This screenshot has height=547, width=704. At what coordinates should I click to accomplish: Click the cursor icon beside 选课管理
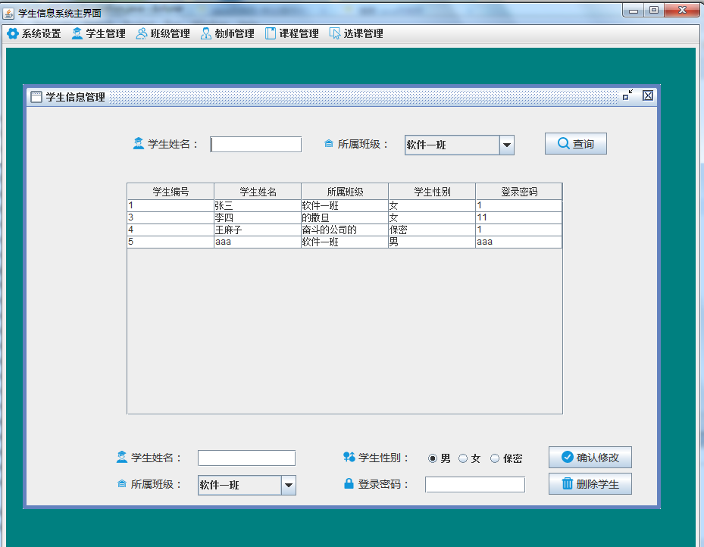[x=334, y=33]
